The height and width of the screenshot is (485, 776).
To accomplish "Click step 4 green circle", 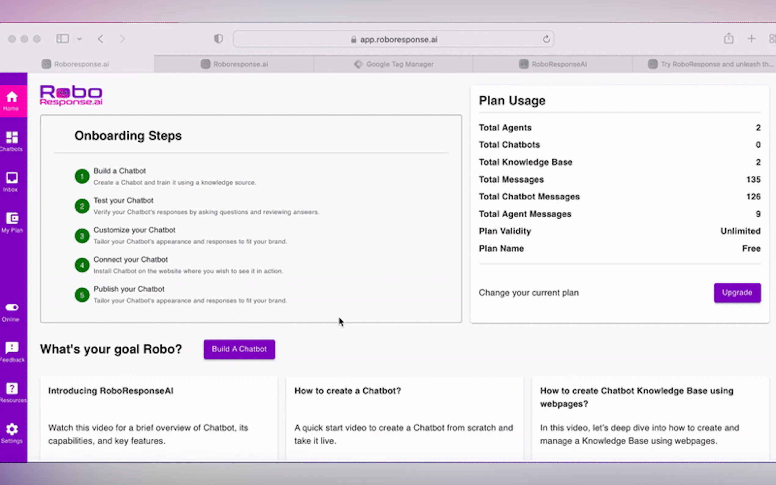I will pos(82,265).
